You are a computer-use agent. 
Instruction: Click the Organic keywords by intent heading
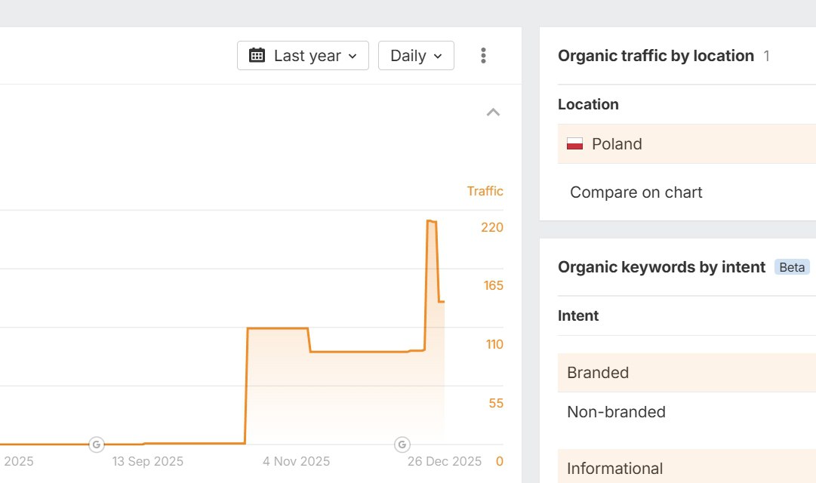[x=661, y=267]
